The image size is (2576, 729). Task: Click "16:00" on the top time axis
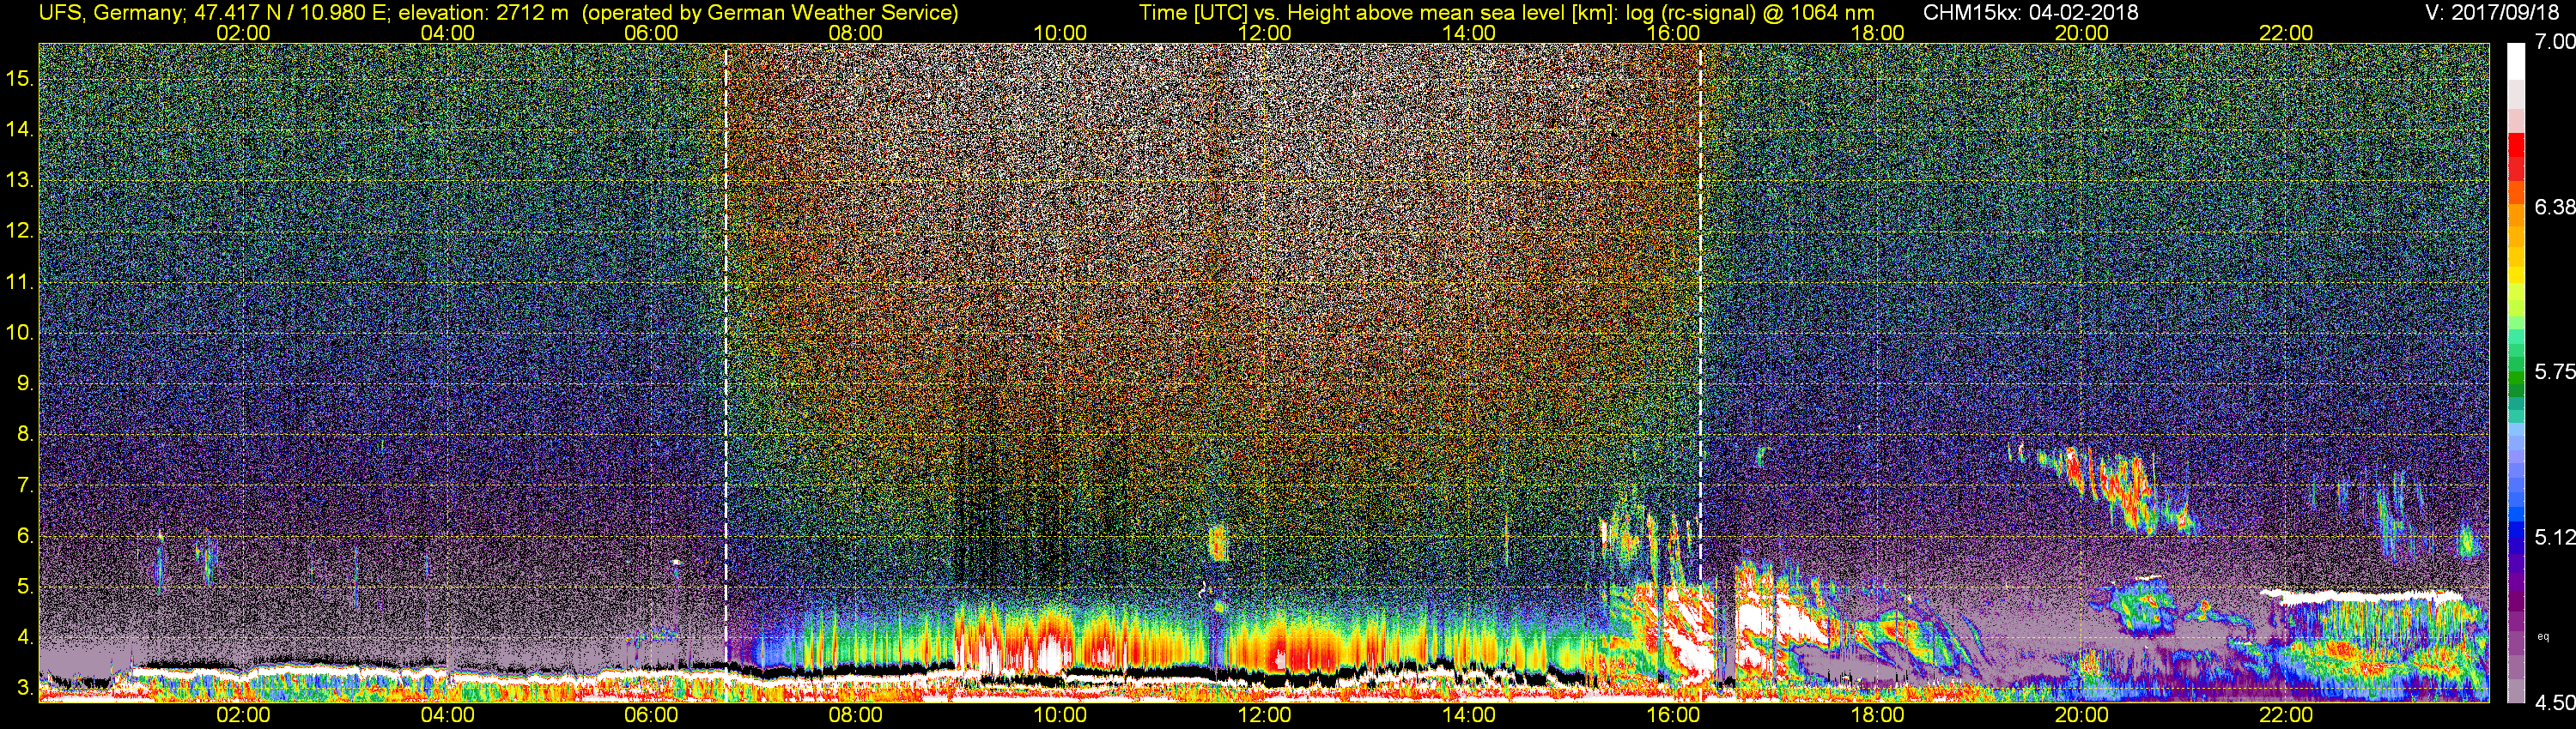(1673, 33)
